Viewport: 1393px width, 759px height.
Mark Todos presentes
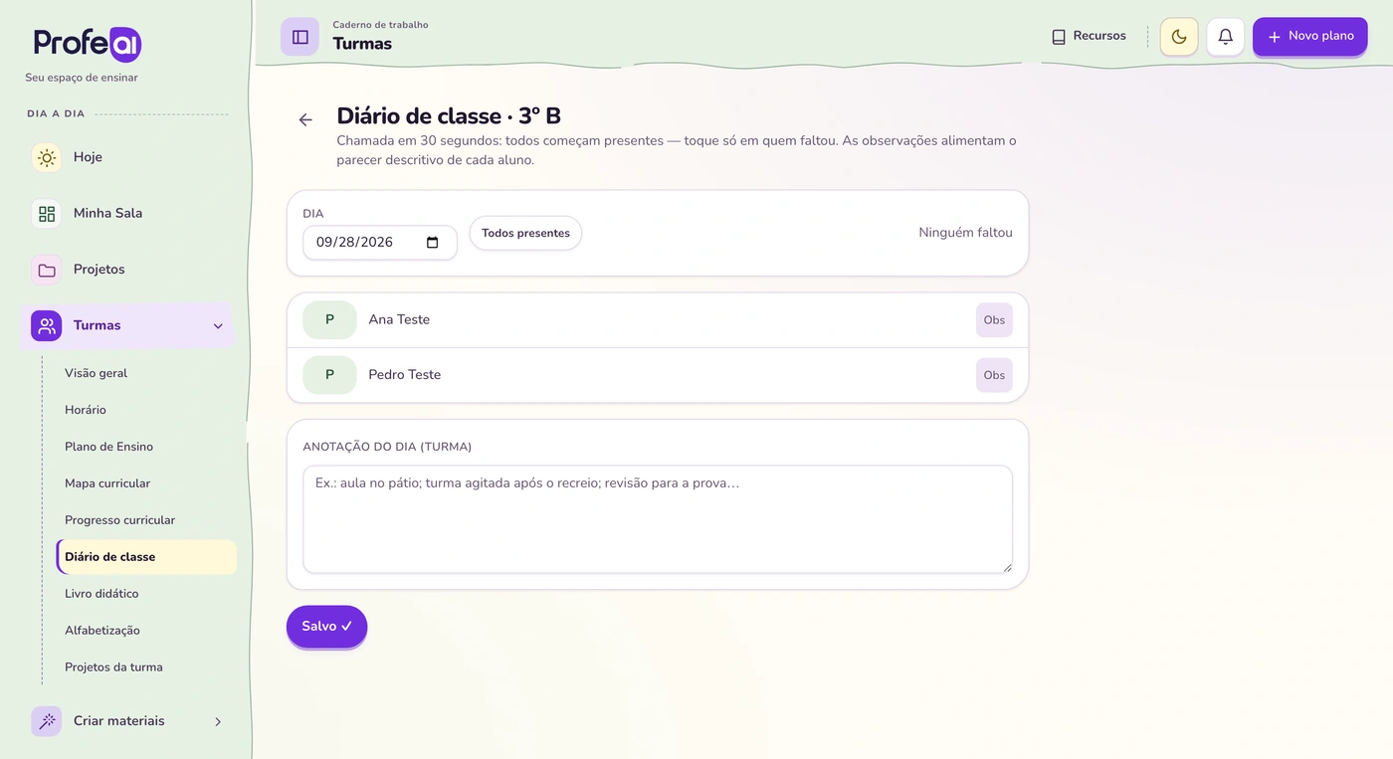(525, 234)
